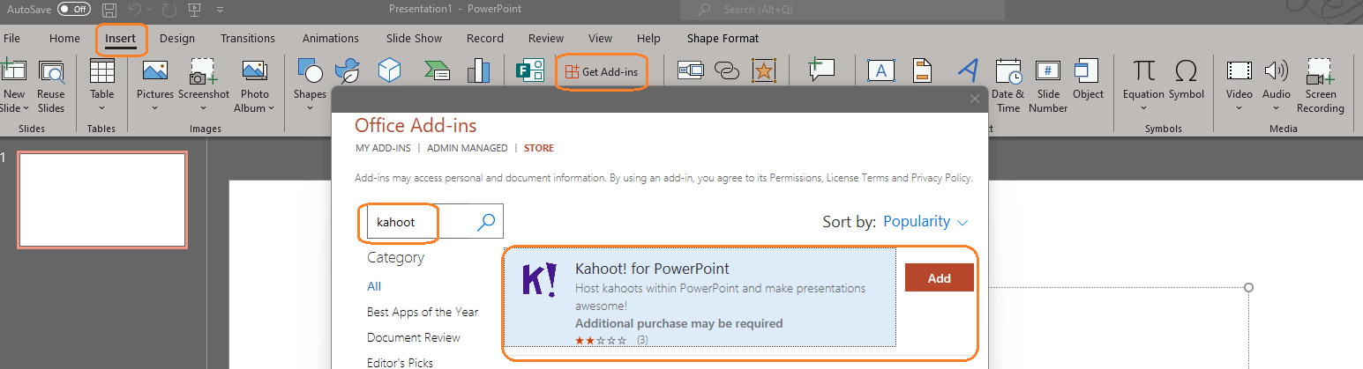
Task: Click the Video icon
Action: point(1239,71)
